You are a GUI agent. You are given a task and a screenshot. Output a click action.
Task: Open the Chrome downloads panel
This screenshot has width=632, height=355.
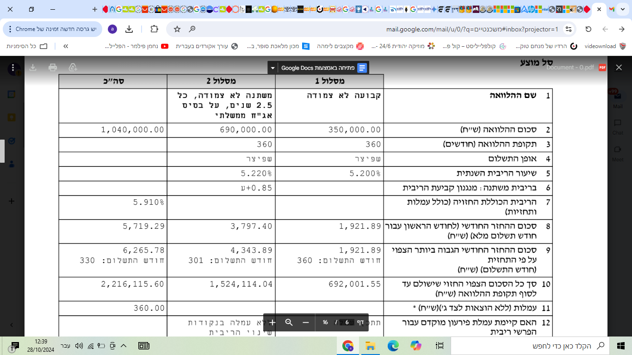130,29
